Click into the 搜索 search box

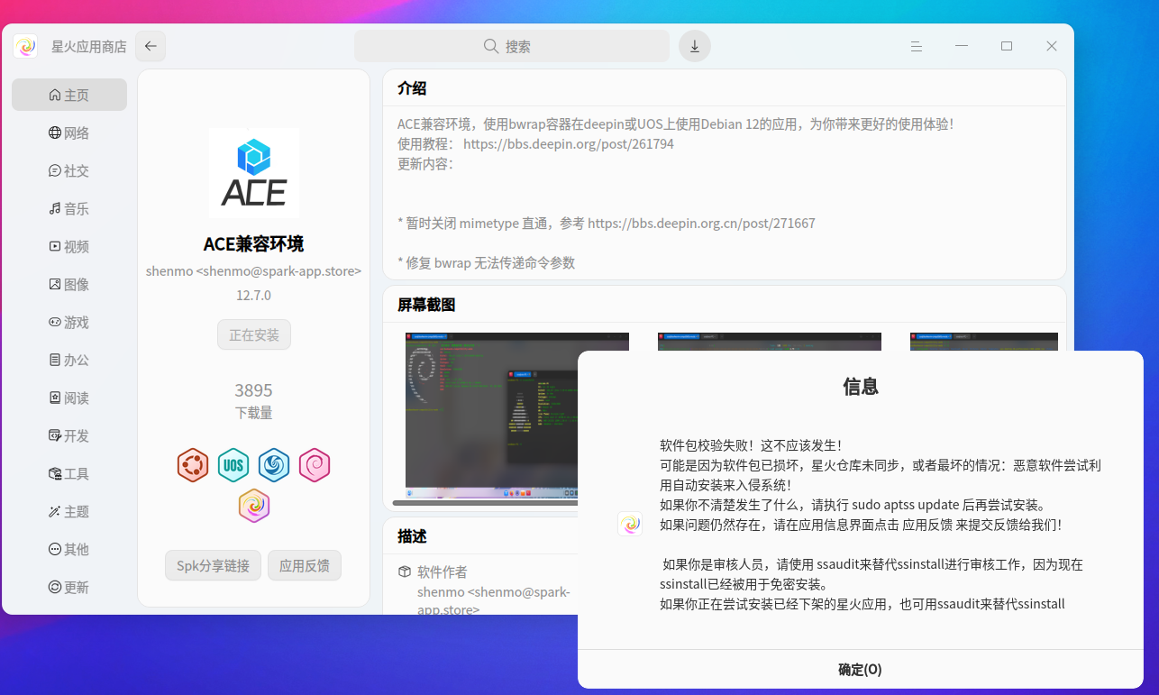[x=512, y=46]
